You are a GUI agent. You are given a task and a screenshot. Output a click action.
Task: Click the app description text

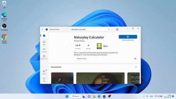96,54
